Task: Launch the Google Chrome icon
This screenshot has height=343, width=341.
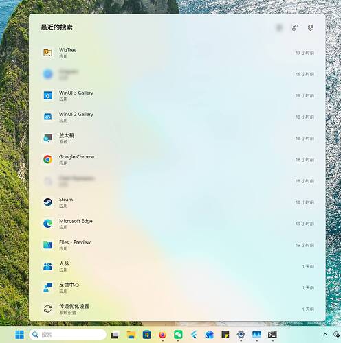Action: [48, 159]
